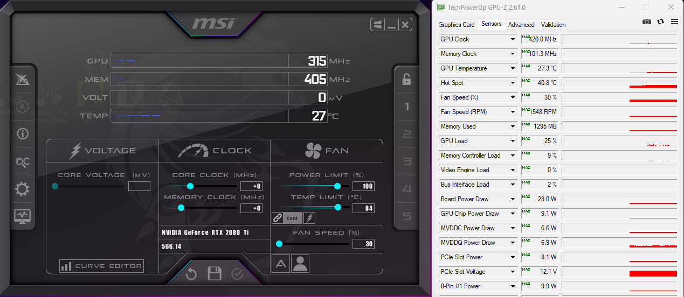684x297 pixels.
Task: Open the GPU Temperature sensor dropdown
Action: (513, 68)
